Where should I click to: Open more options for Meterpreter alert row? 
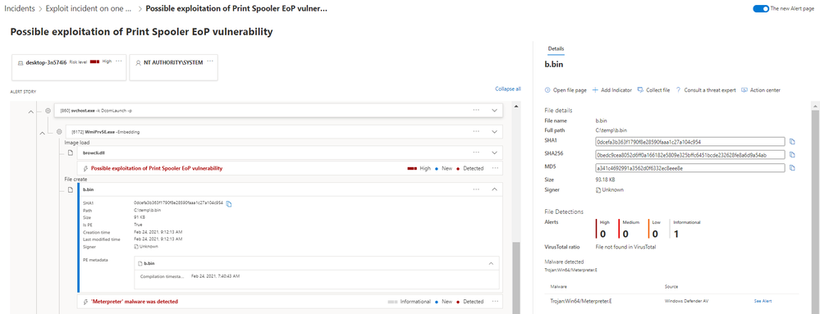(x=495, y=302)
